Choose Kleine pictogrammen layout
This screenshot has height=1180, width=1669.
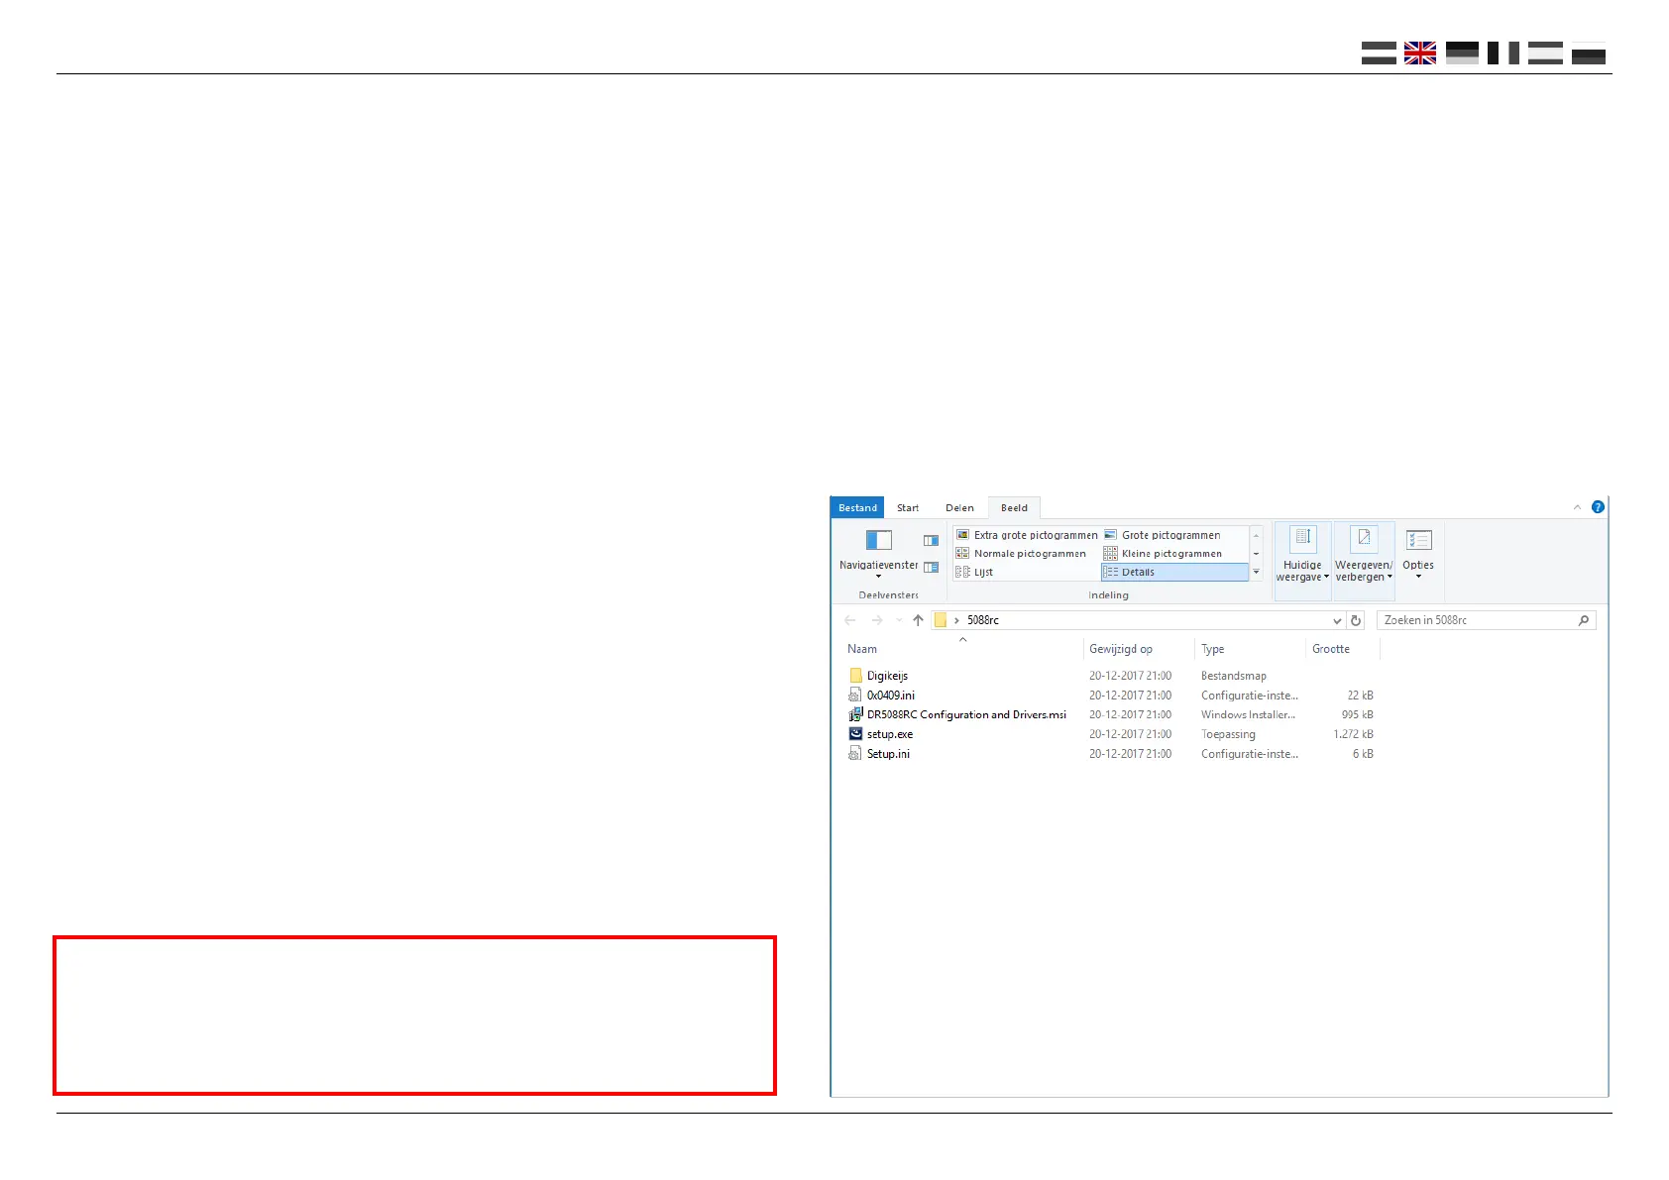[x=1163, y=554]
